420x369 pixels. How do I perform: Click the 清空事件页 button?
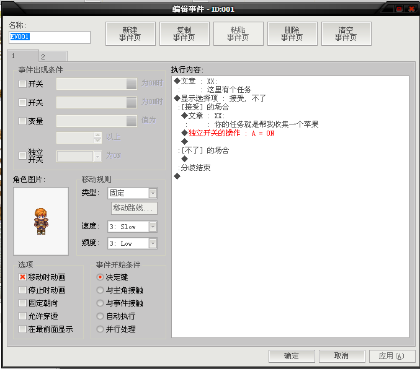point(346,33)
